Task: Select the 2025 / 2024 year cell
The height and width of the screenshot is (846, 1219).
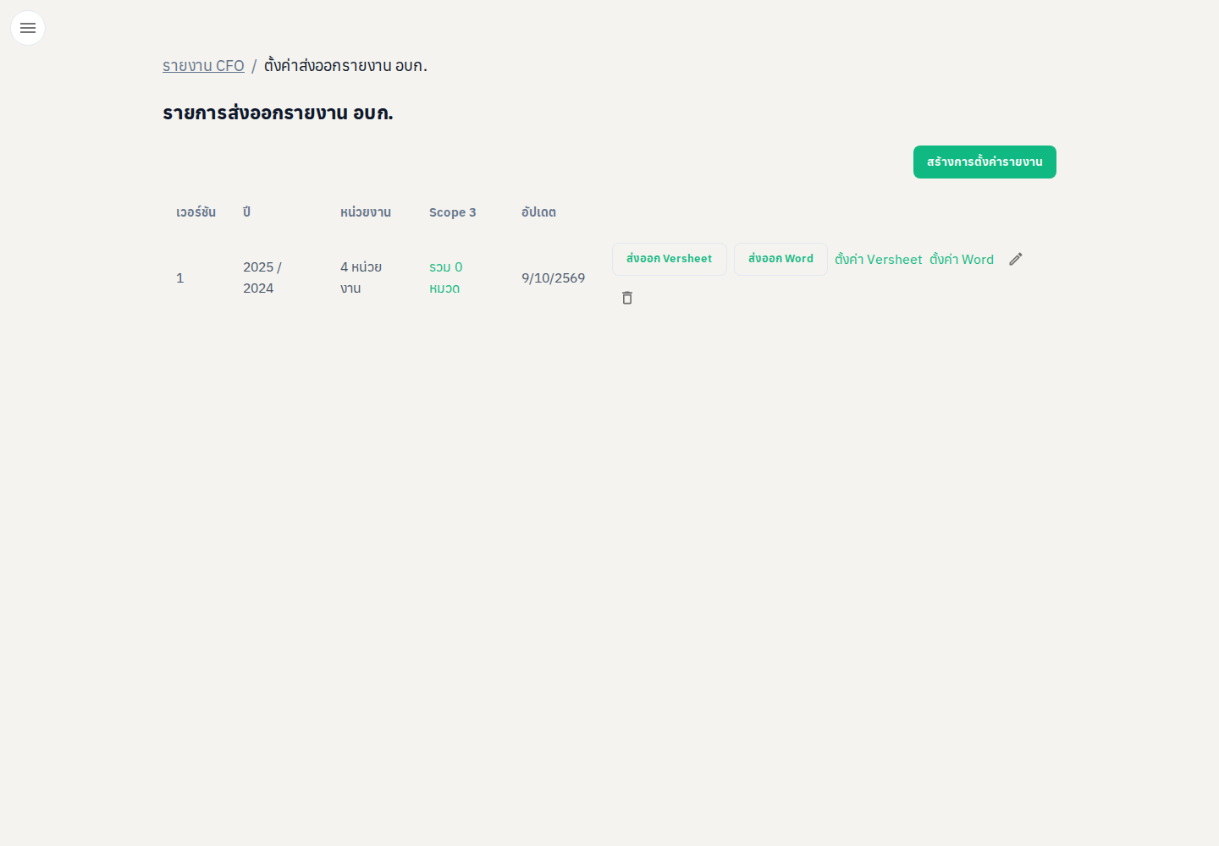Action: click(262, 277)
